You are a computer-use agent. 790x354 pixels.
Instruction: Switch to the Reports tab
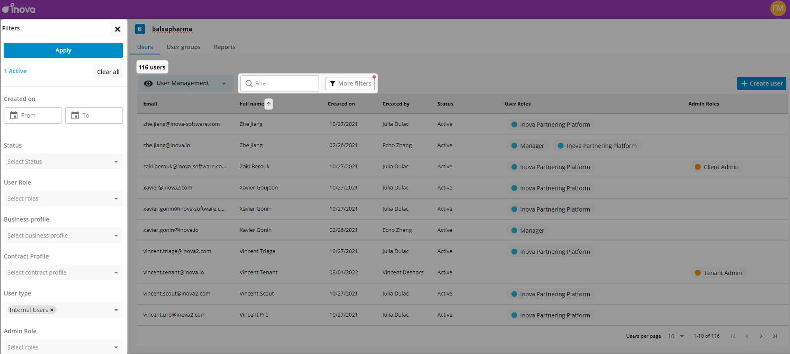point(225,47)
